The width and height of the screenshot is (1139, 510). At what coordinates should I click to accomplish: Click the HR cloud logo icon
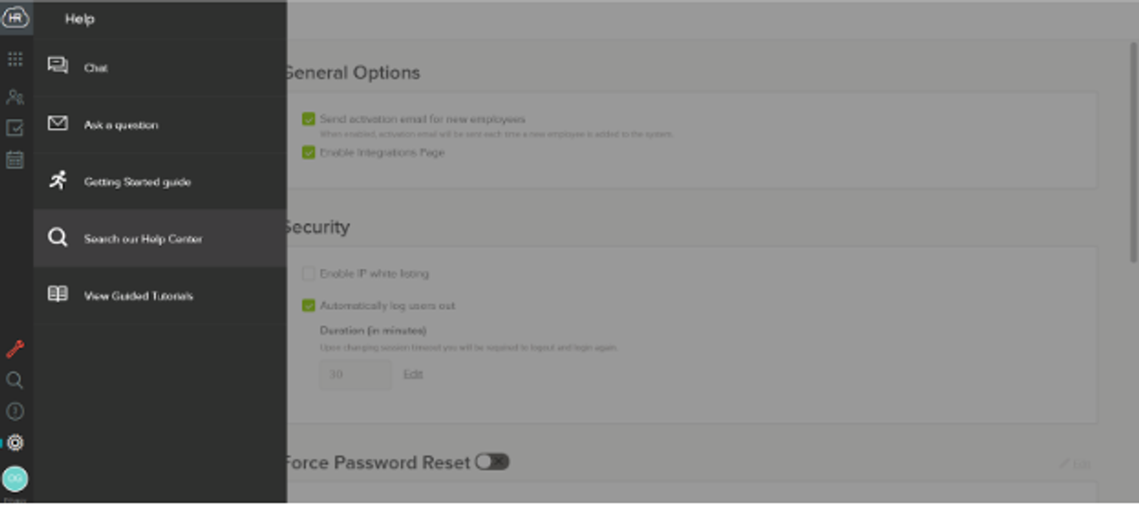16,16
